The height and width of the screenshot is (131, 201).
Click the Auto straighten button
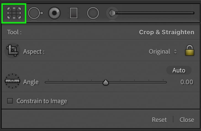coord(179,70)
